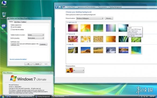Click the Start orb on the taskbar
This screenshot has height=98, width=157.
(x=2, y=96)
